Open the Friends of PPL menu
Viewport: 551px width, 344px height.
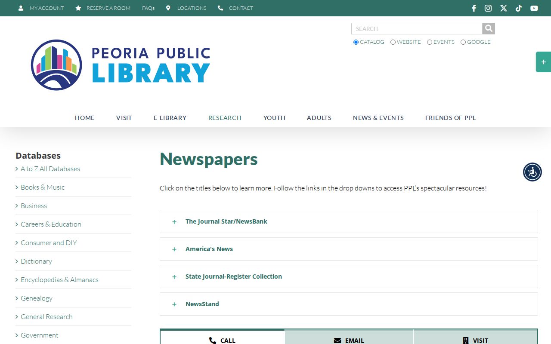point(451,118)
